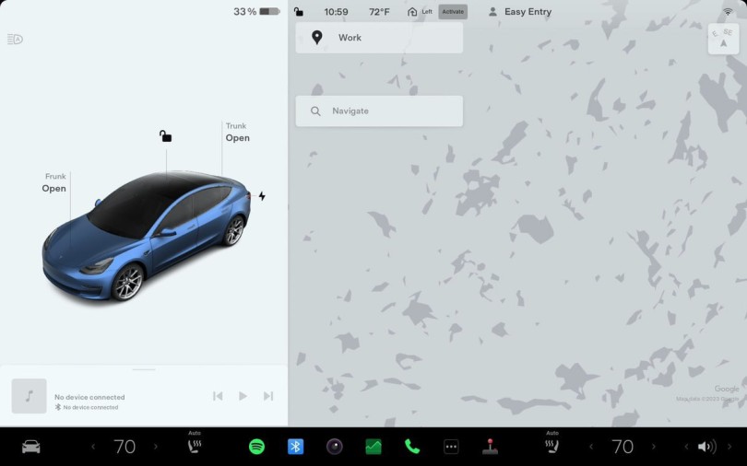Screen dimensions: 747x466
Task: Toggle the driver seat heater
Action: pyautogui.click(x=195, y=444)
